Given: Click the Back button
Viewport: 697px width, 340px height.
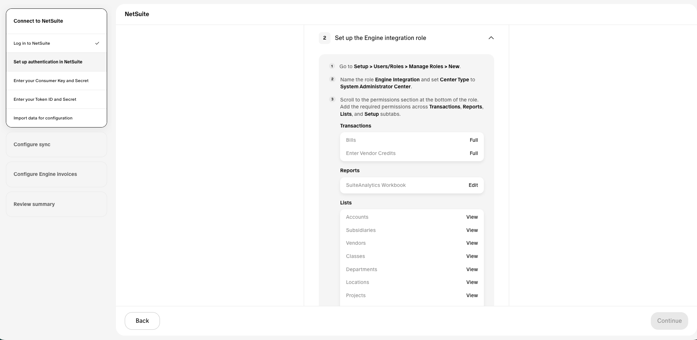Looking at the screenshot, I should [x=142, y=321].
